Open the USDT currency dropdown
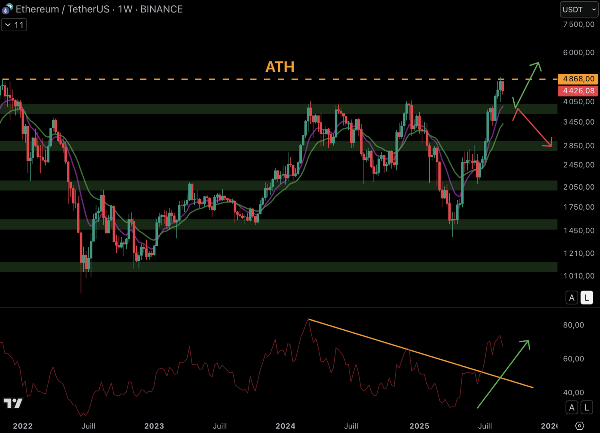The width and height of the screenshot is (600, 433). pos(579,10)
